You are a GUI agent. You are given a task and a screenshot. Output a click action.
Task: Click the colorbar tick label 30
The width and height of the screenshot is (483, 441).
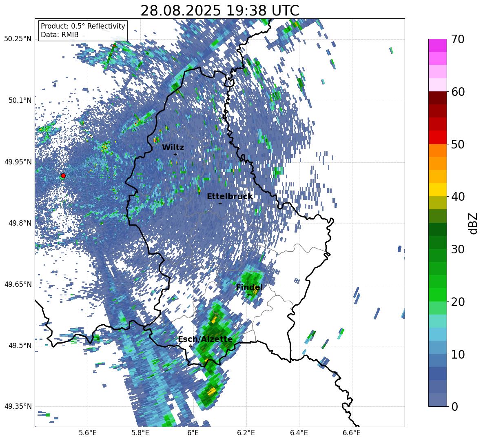click(x=458, y=249)
